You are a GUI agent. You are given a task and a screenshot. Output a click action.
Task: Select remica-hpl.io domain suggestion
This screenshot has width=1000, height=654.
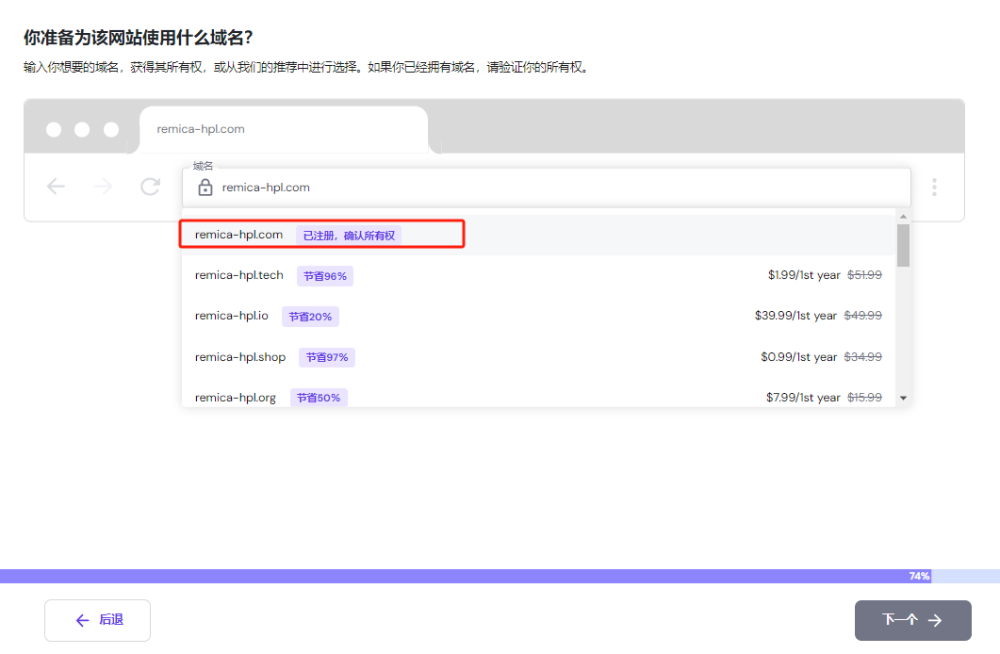[231, 316]
